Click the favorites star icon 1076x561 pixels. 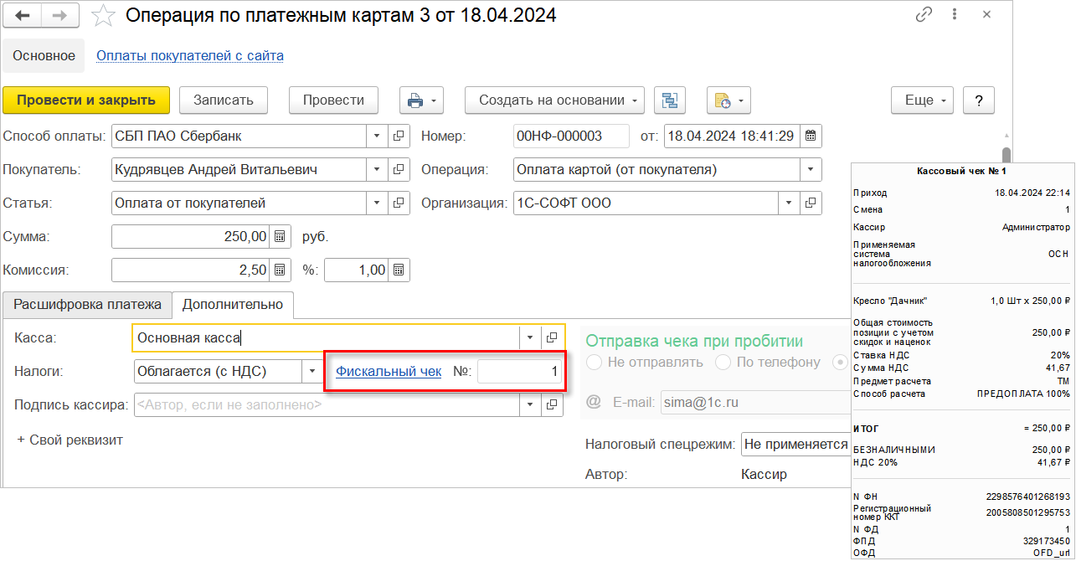(x=104, y=15)
